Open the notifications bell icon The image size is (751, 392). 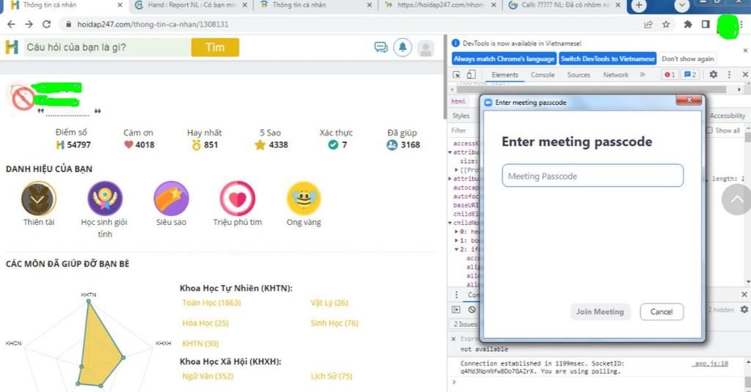click(x=403, y=47)
